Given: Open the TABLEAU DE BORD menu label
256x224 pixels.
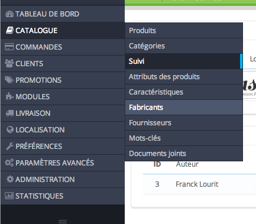Looking at the screenshot, I should point(47,14).
